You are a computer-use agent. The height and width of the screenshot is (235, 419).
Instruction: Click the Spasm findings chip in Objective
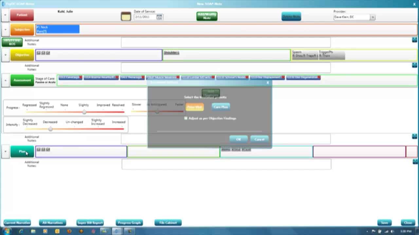(x=305, y=55)
